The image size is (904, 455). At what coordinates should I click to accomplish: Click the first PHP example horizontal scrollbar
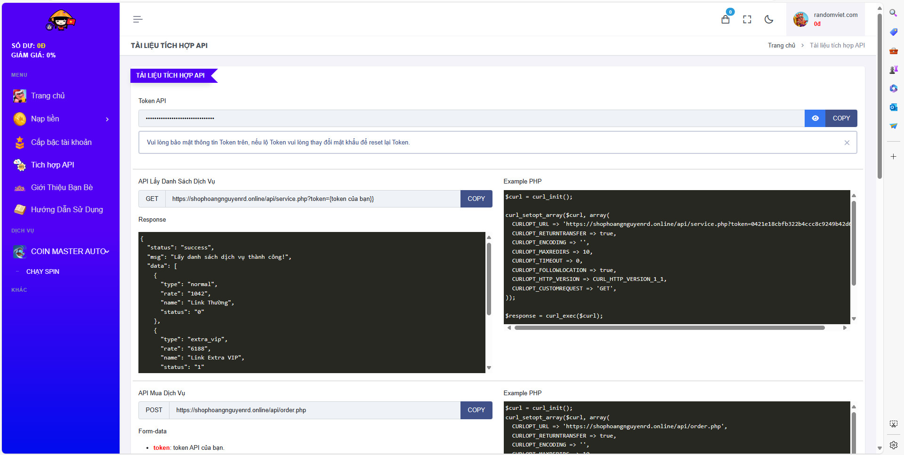click(x=670, y=328)
